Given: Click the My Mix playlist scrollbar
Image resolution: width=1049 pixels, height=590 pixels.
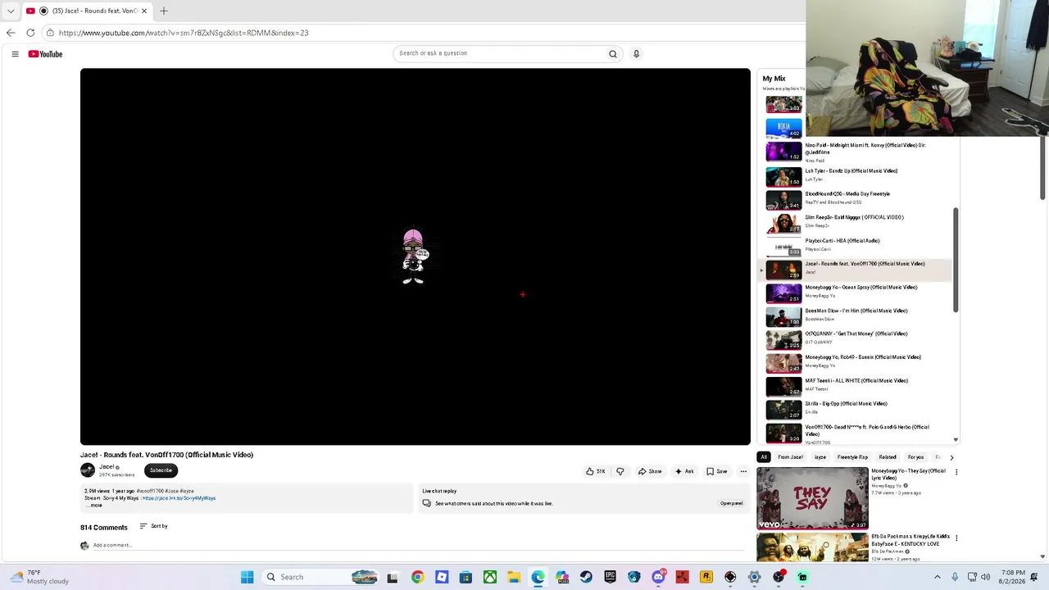Looking at the screenshot, I should [956, 260].
